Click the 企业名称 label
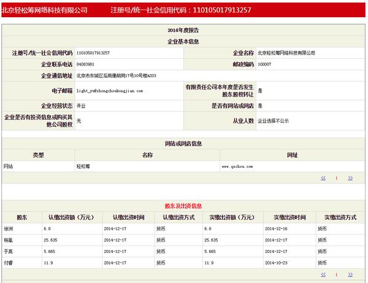368x283 pixels. tap(243, 53)
